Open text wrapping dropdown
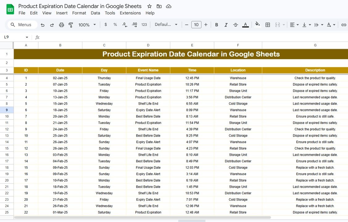Image resolution: width=348 pixels, height=222 pixels. click(x=319, y=25)
